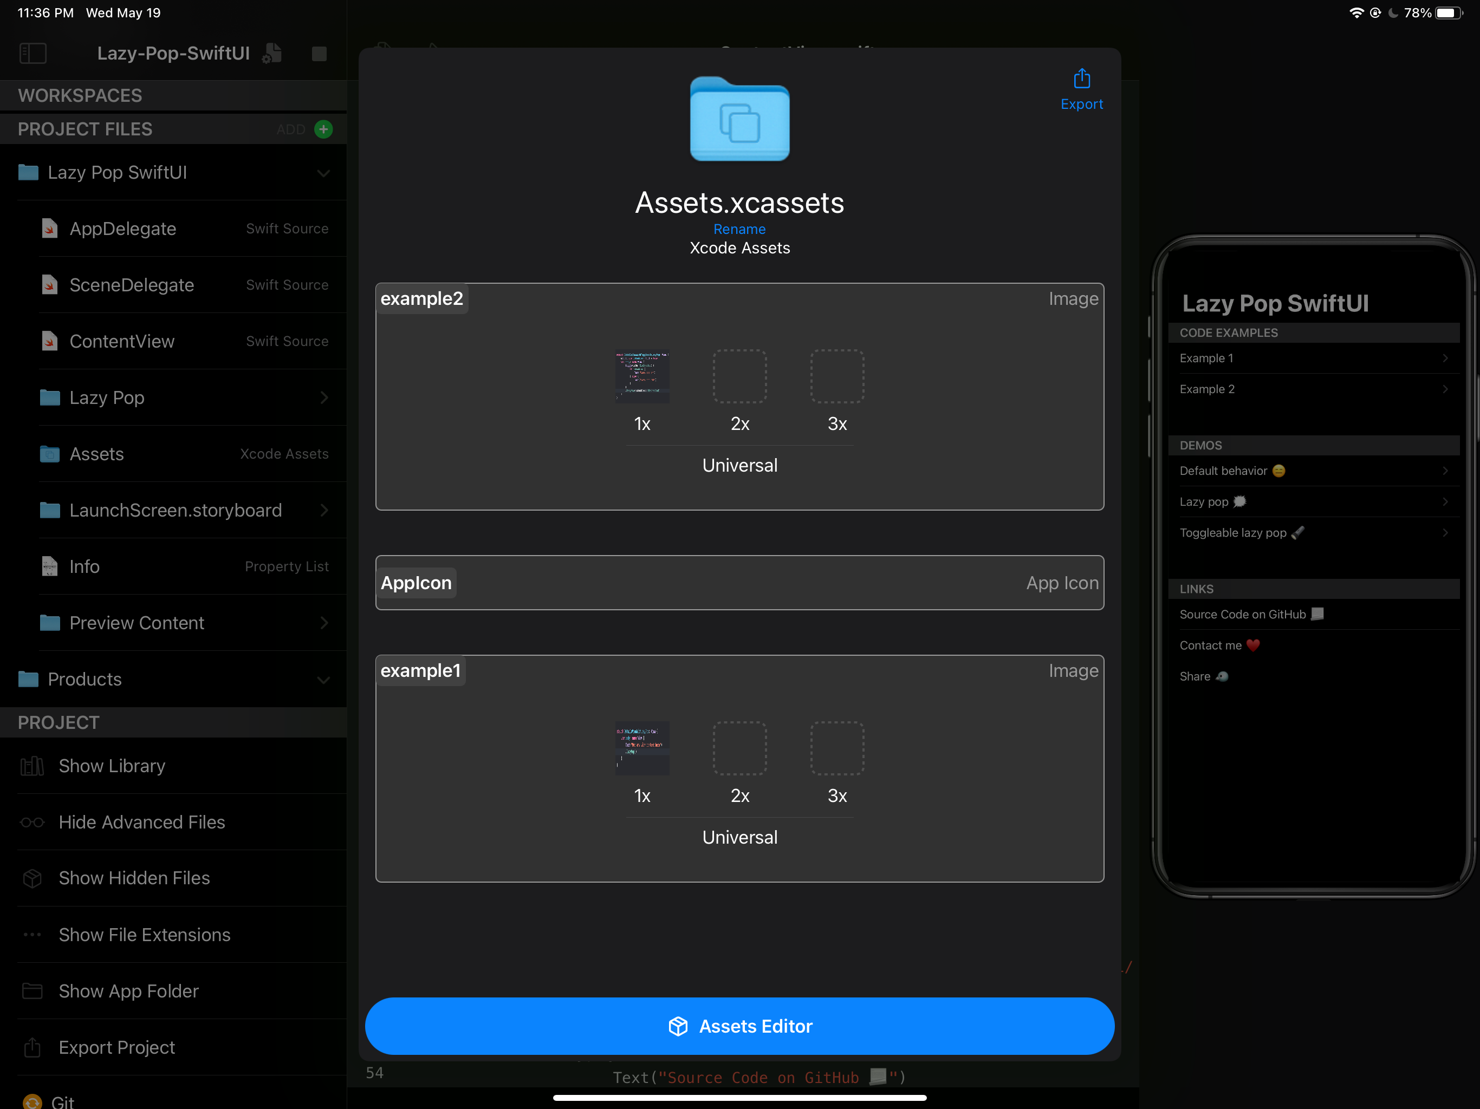Toggle the sidebar panel icon
Screen dimensions: 1480x1109
click(x=33, y=54)
